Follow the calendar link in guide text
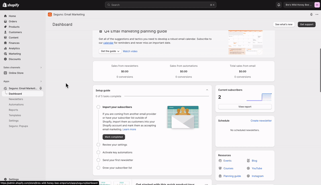321x185 pixels. (x=108, y=43)
